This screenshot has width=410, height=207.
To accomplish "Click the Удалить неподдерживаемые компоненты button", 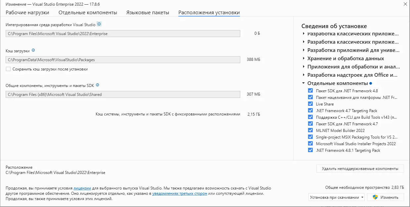I will click(x=360, y=168).
